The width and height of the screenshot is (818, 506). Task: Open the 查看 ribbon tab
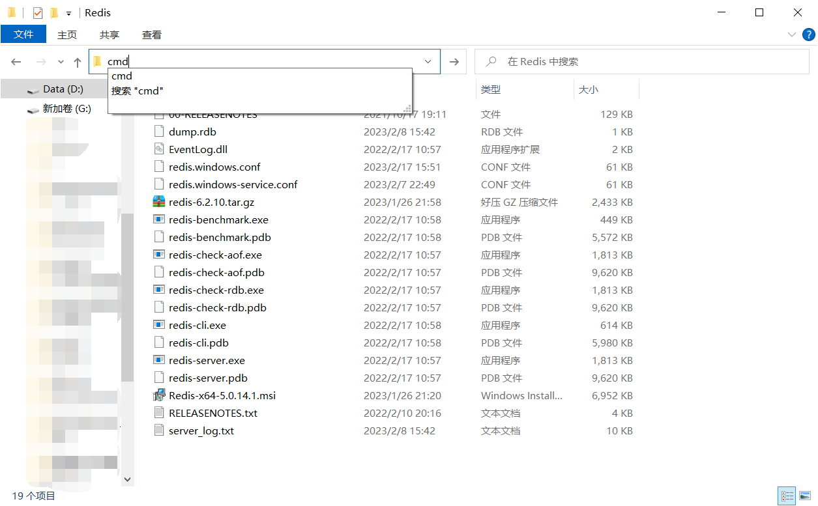click(152, 35)
